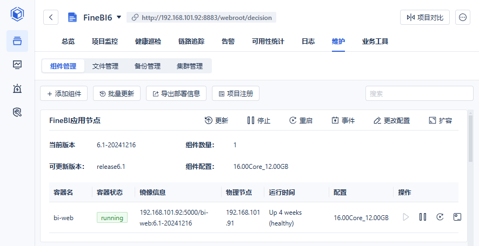Click the 批量更新 button
This screenshot has width=479, height=246.
[117, 93]
